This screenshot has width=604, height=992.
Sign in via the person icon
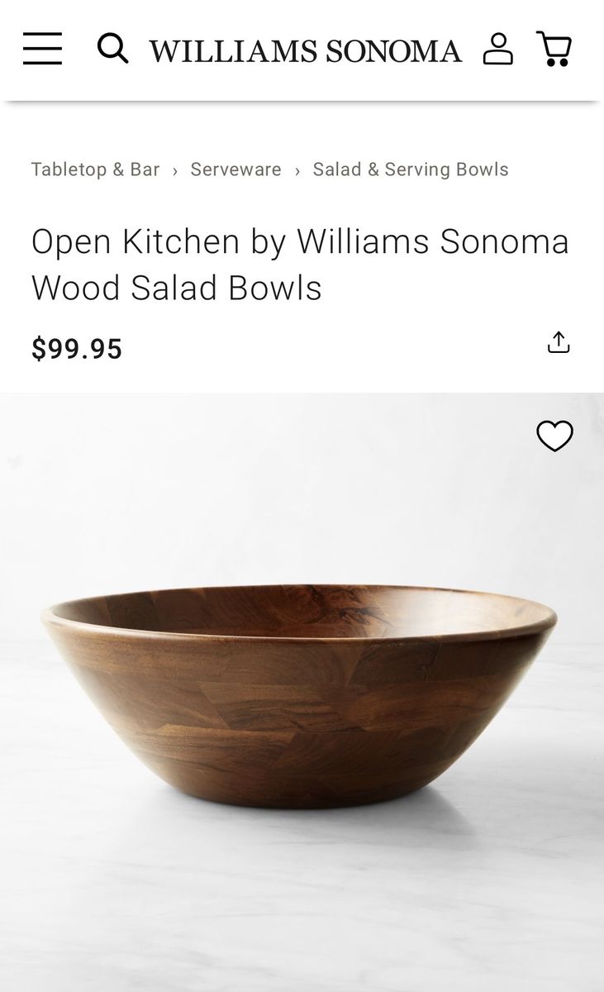tap(497, 49)
